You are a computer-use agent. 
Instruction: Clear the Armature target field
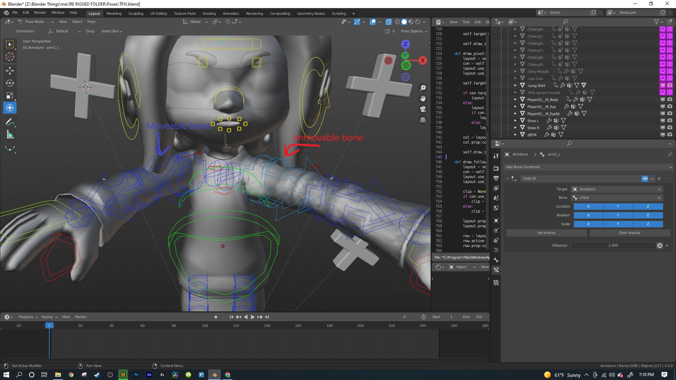659,189
